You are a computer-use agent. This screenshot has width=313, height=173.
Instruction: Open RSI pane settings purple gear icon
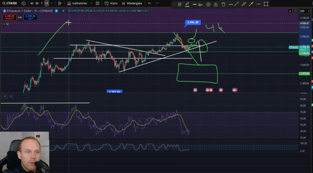[x=11, y=96]
